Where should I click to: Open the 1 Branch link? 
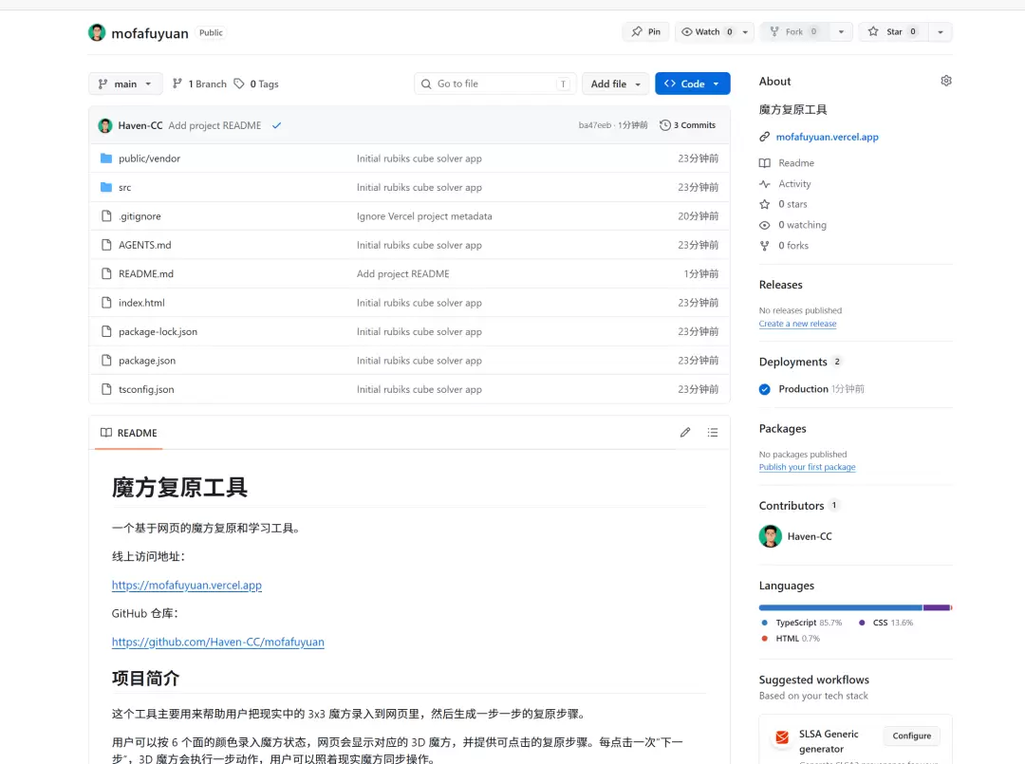point(199,84)
